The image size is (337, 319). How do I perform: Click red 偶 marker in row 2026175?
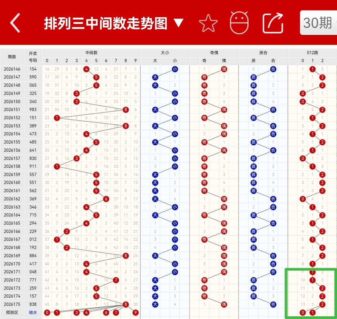point(224,304)
